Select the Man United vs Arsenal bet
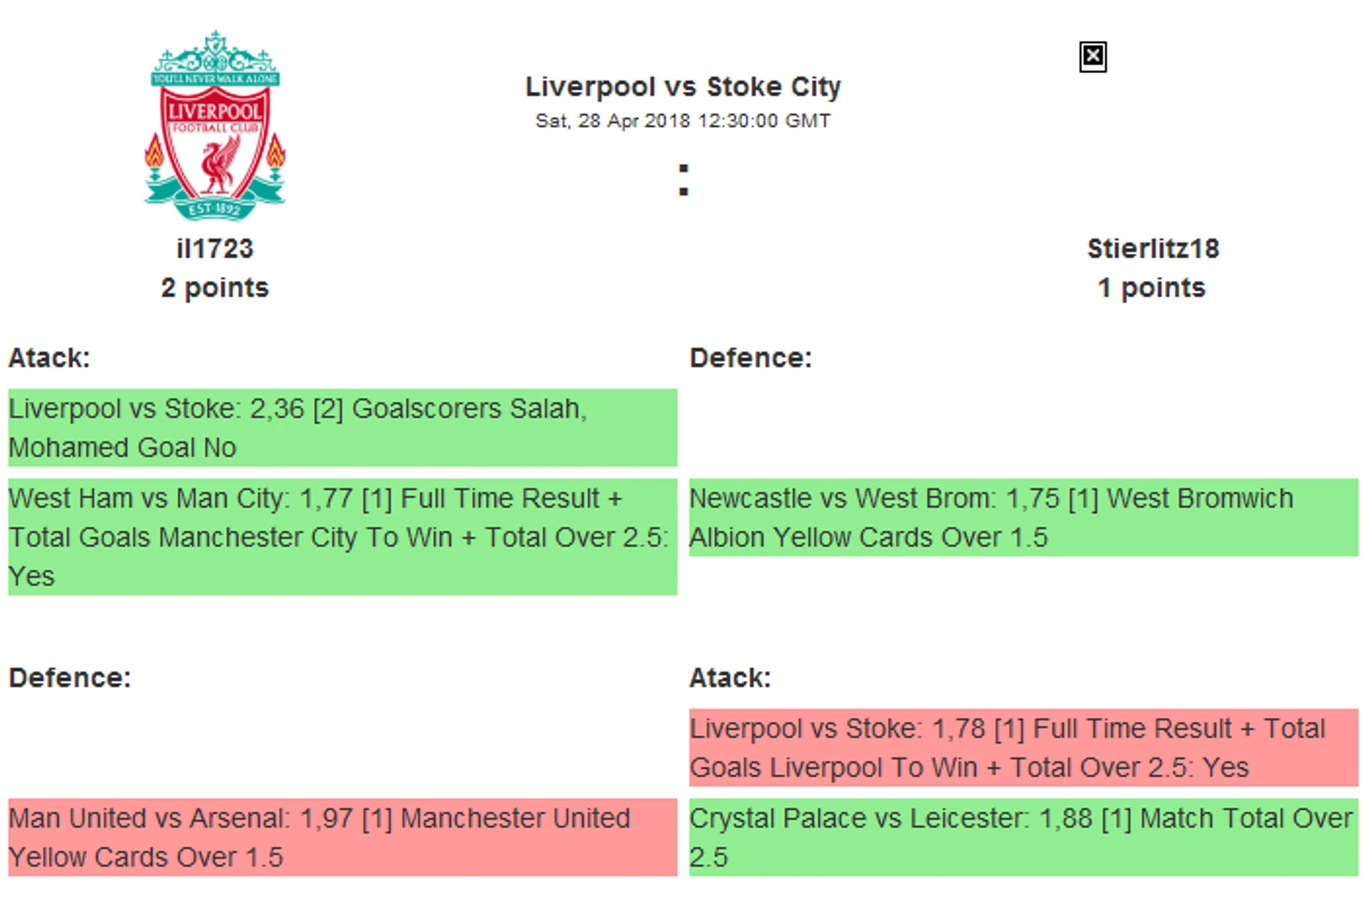This screenshot has width=1366, height=897. pyautogui.click(x=342, y=837)
